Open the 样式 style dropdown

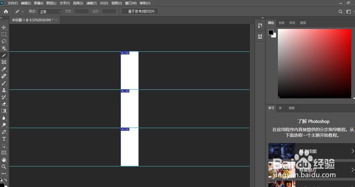tap(50, 12)
